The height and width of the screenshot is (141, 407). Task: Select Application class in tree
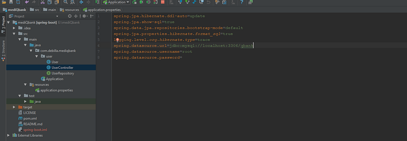[52, 79]
